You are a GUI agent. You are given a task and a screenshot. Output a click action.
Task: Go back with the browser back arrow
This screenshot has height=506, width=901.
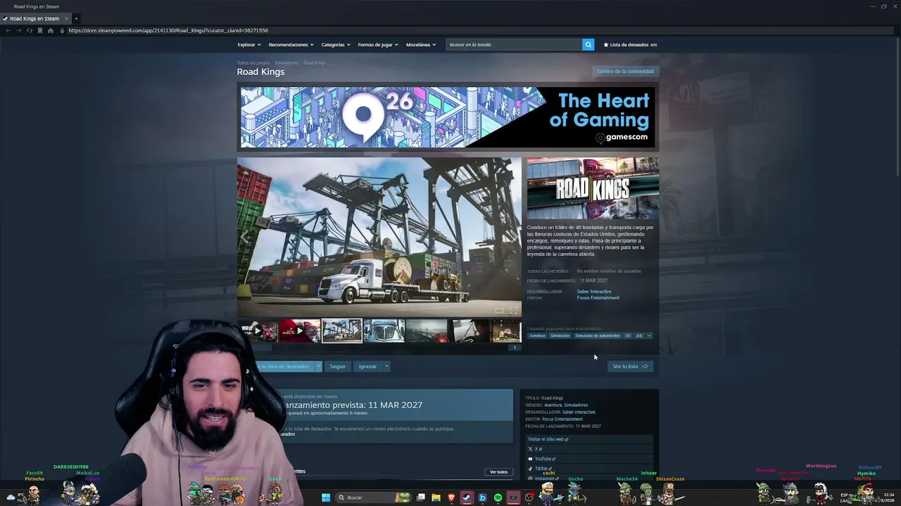[8, 30]
